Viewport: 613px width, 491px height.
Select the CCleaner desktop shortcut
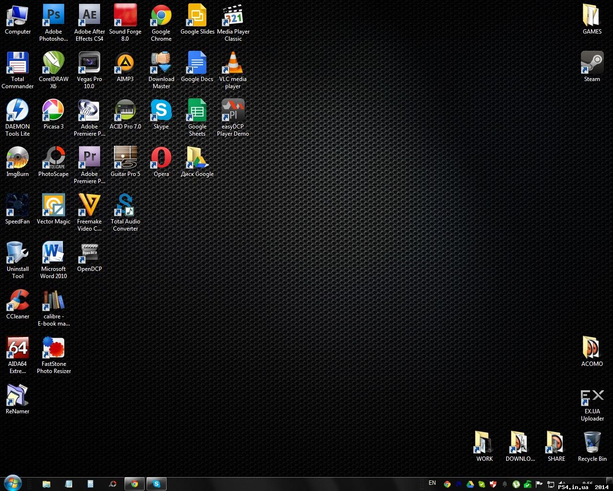click(18, 301)
